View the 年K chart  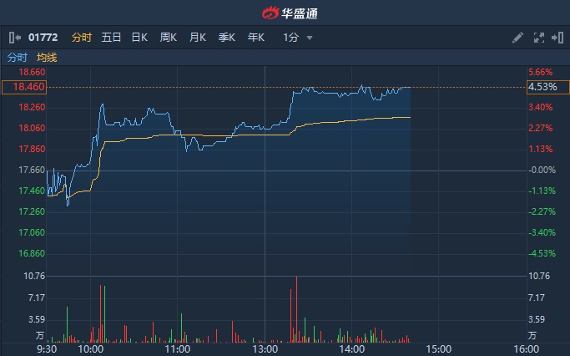[256, 38]
